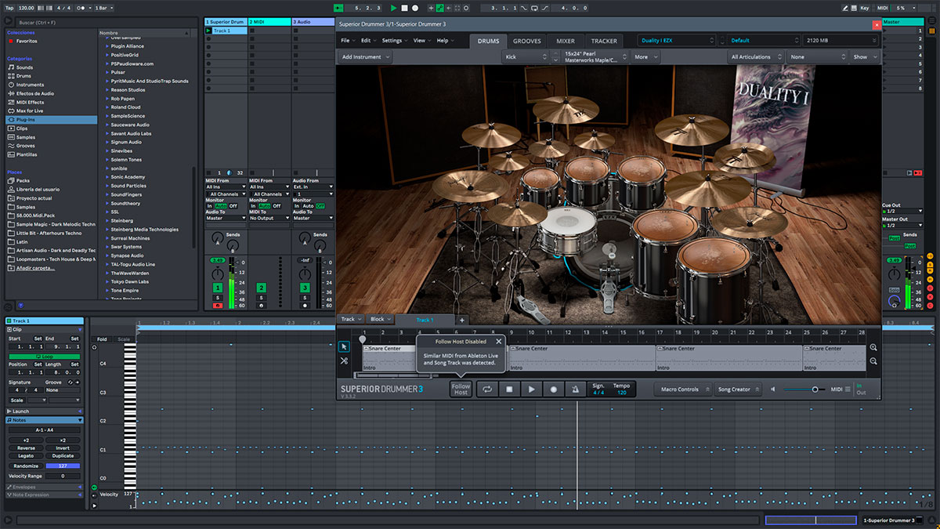Open the Sounds category in browser
Screen dimensions: 940x529
click(x=24, y=67)
